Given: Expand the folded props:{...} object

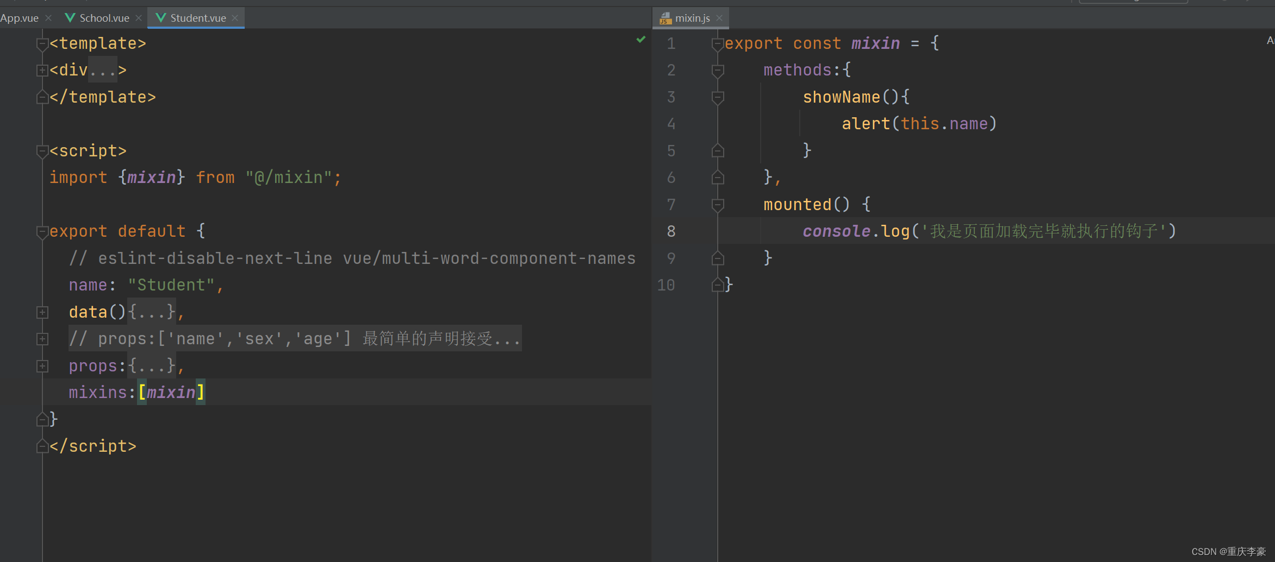Looking at the screenshot, I should pyautogui.click(x=42, y=366).
